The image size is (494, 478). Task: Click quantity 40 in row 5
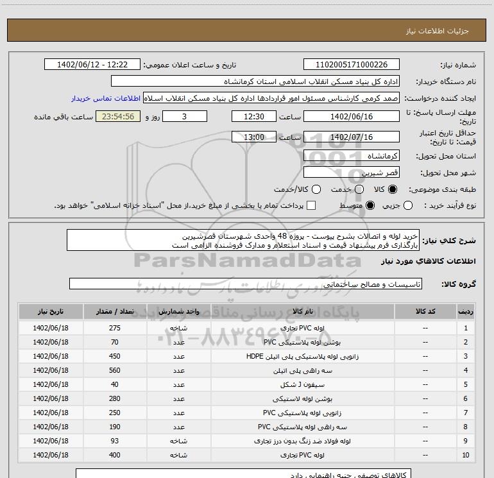[x=115, y=385]
